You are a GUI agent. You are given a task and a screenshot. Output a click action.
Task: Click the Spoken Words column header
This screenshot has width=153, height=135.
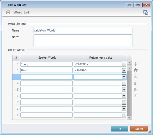tap(47, 58)
